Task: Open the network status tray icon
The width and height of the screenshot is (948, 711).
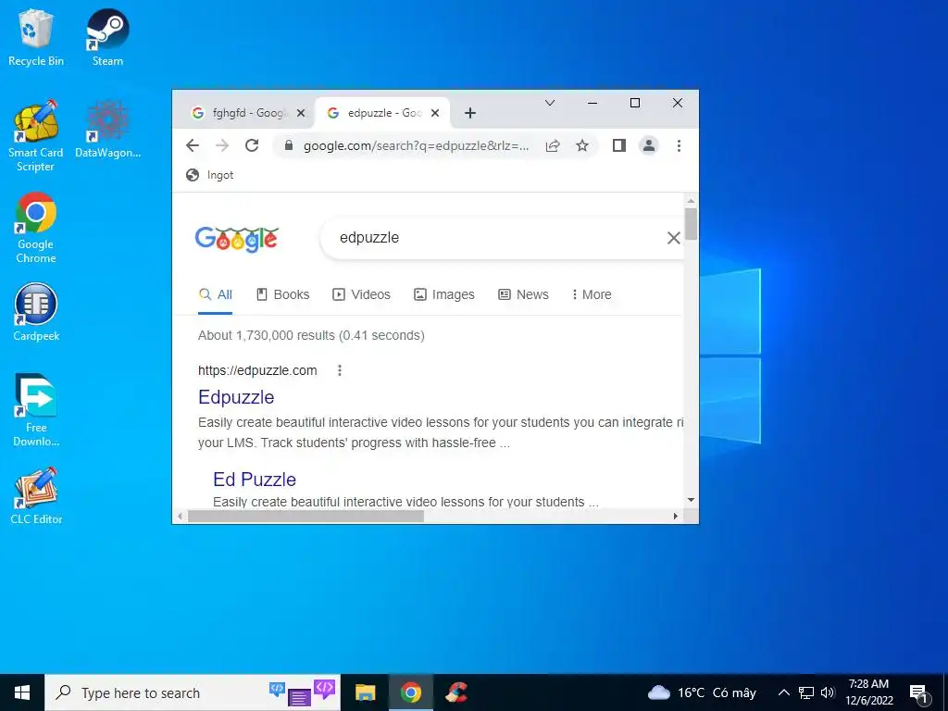Action: click(x=806, y=692)
